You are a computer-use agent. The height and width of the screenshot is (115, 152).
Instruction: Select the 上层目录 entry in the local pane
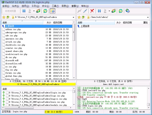tap(37, 26)
